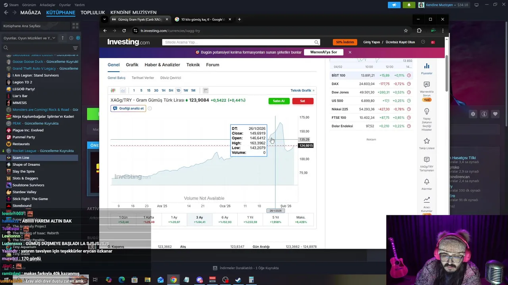Screen dimensions: 508x285
Task: Click the green Satın Al button
Action: pos(279,101)
